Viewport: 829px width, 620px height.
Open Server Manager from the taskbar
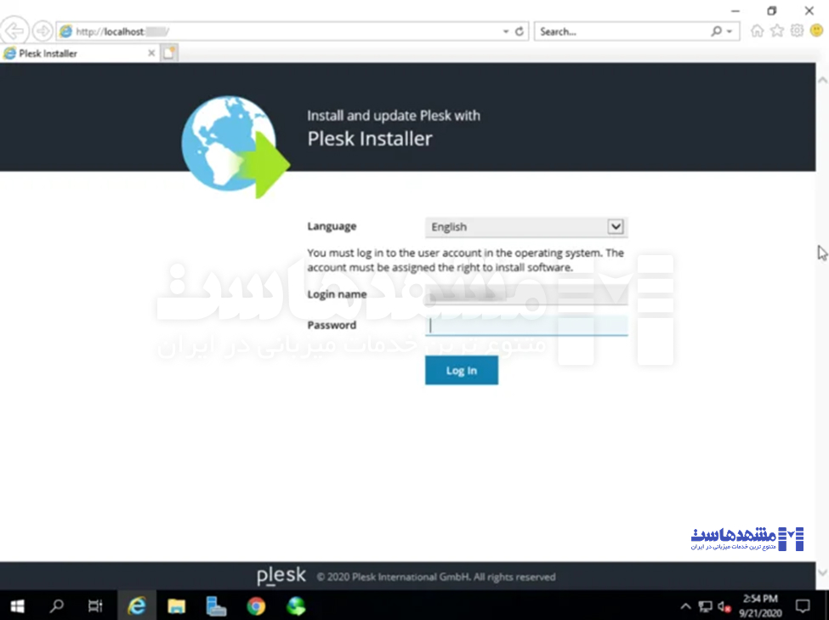pyautogui.click(x=216, y=606)
